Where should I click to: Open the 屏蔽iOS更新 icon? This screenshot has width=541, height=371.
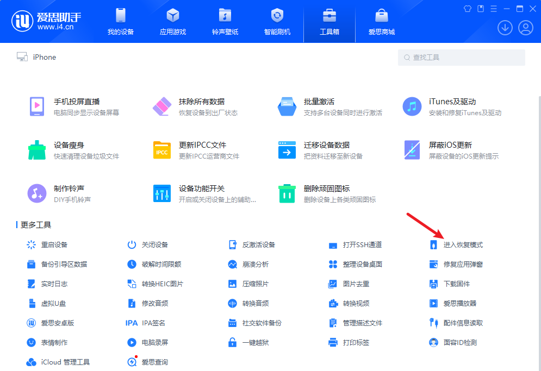click(x=412, y=150)
